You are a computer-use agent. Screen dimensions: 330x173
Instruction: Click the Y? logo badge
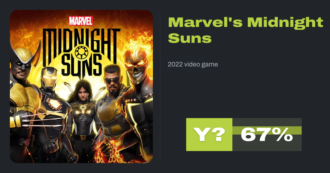(209, 135)
